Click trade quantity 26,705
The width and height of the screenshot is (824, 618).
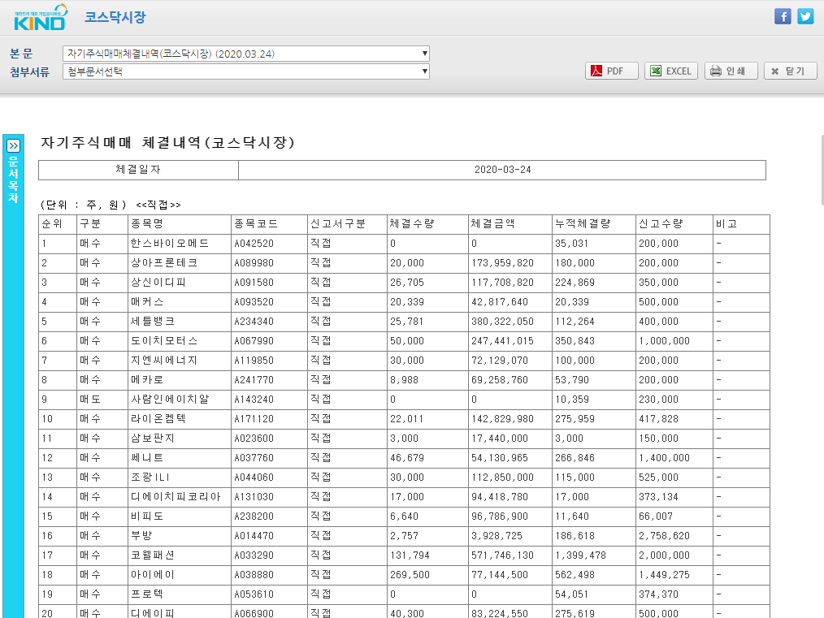pos(407,283)
